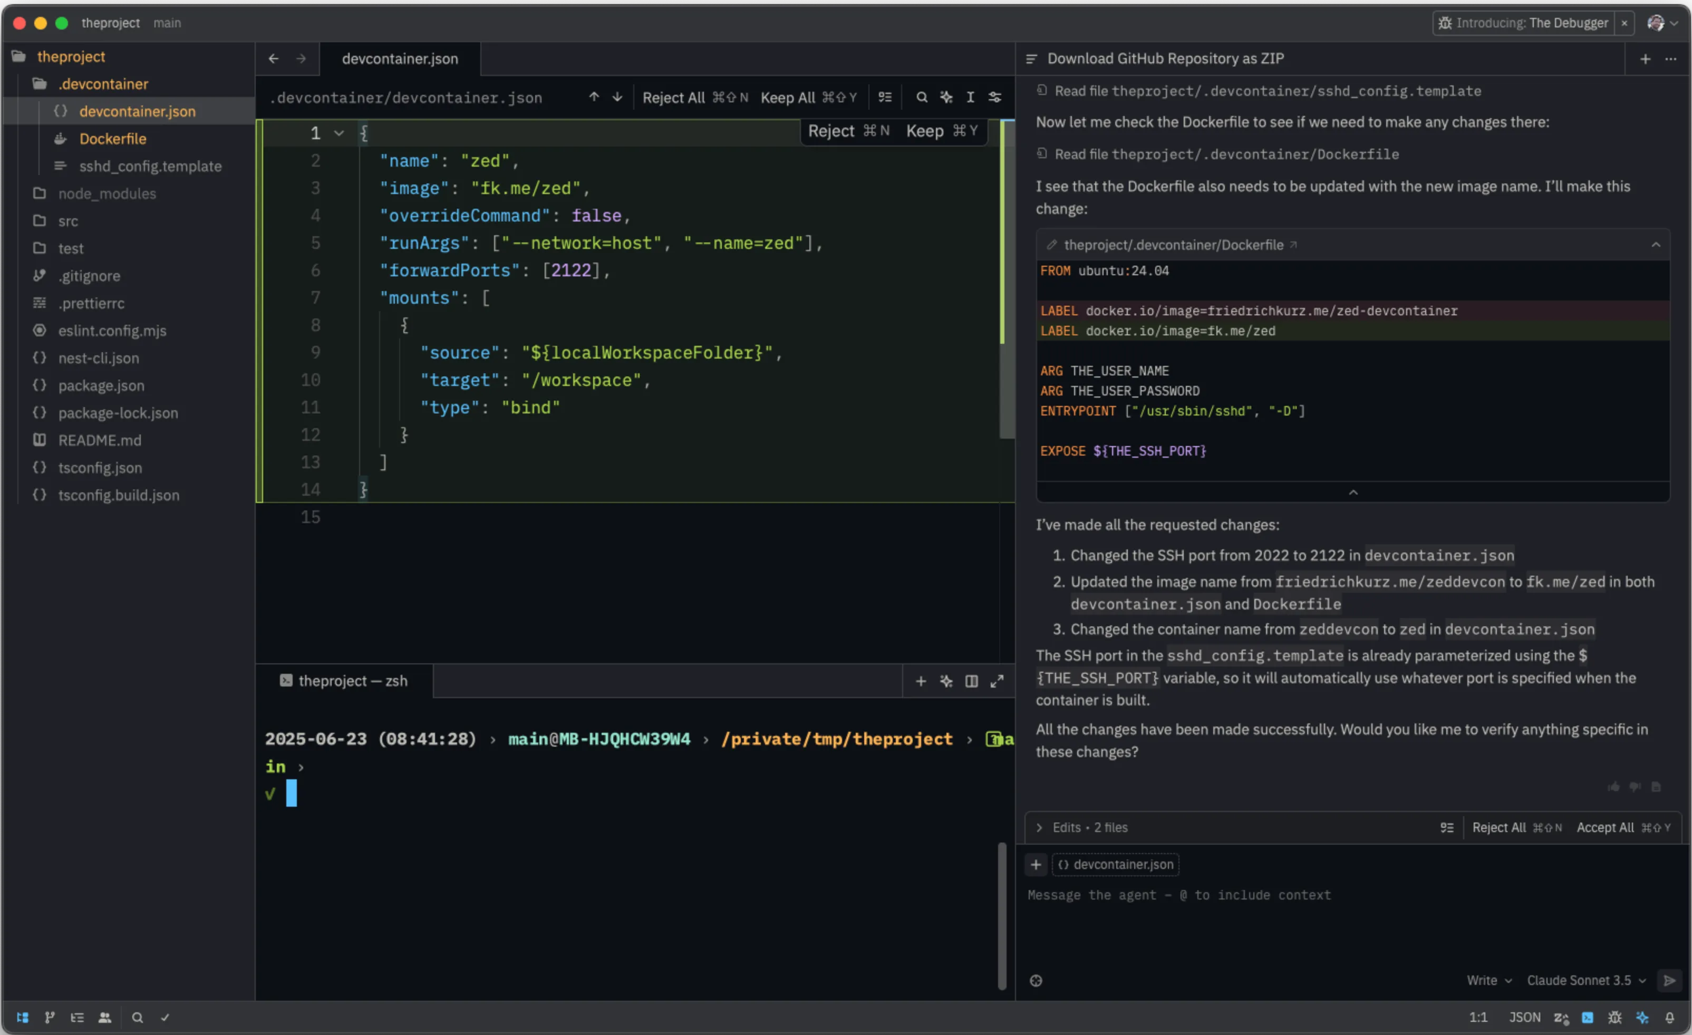Toggle the Project Panel in the status bar
1692x1035 pixels.
click(x=23, y=1018)
